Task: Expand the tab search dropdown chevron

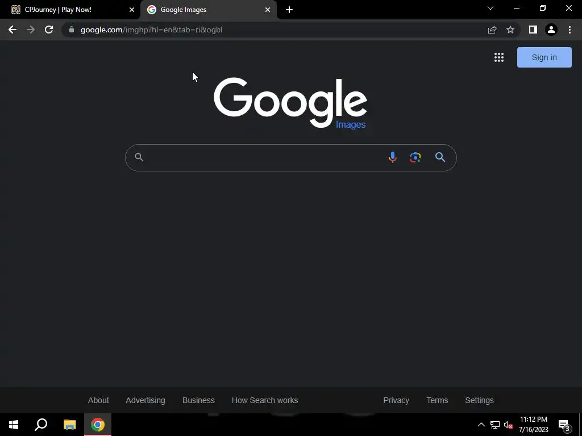Action: click(490, 8)
